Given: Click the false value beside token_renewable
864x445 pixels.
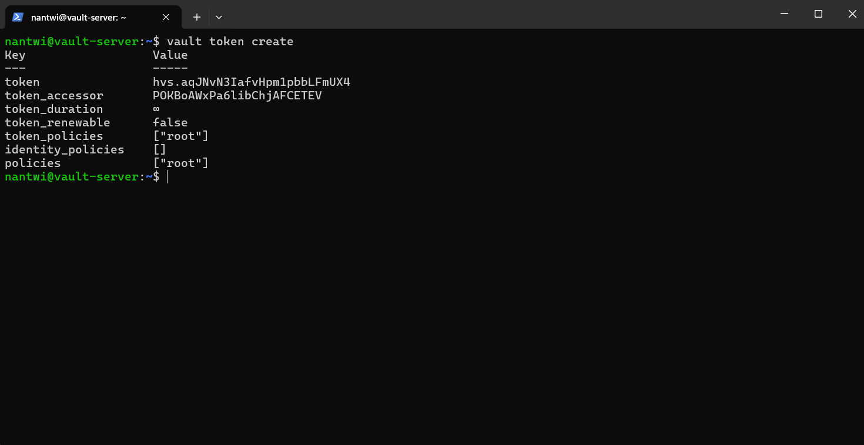Looking at the screenshot, I should (170, 122).
